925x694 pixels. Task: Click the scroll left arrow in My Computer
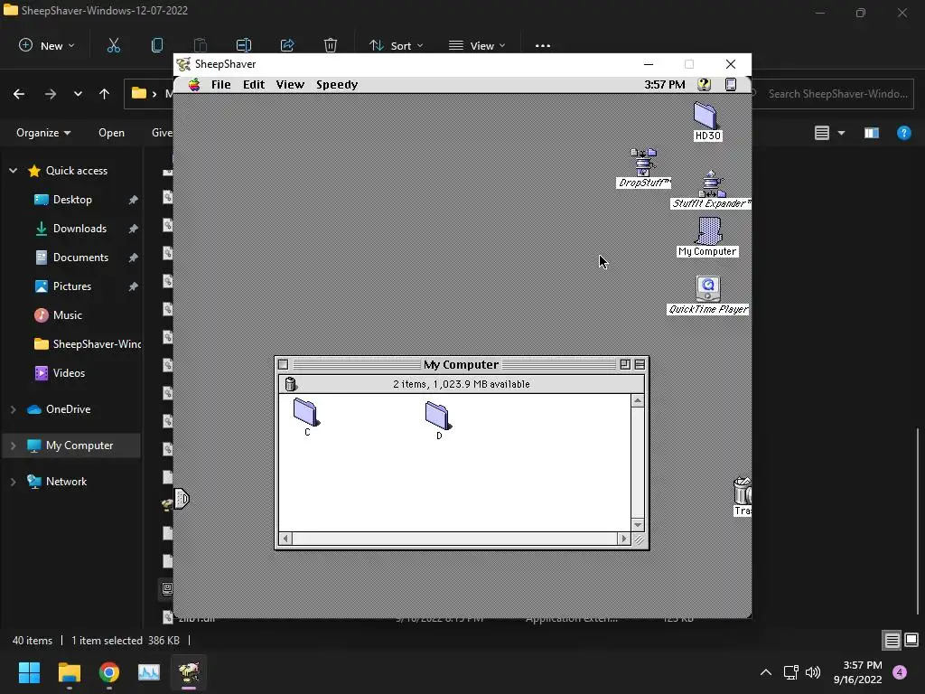click(x=285, y=539)
